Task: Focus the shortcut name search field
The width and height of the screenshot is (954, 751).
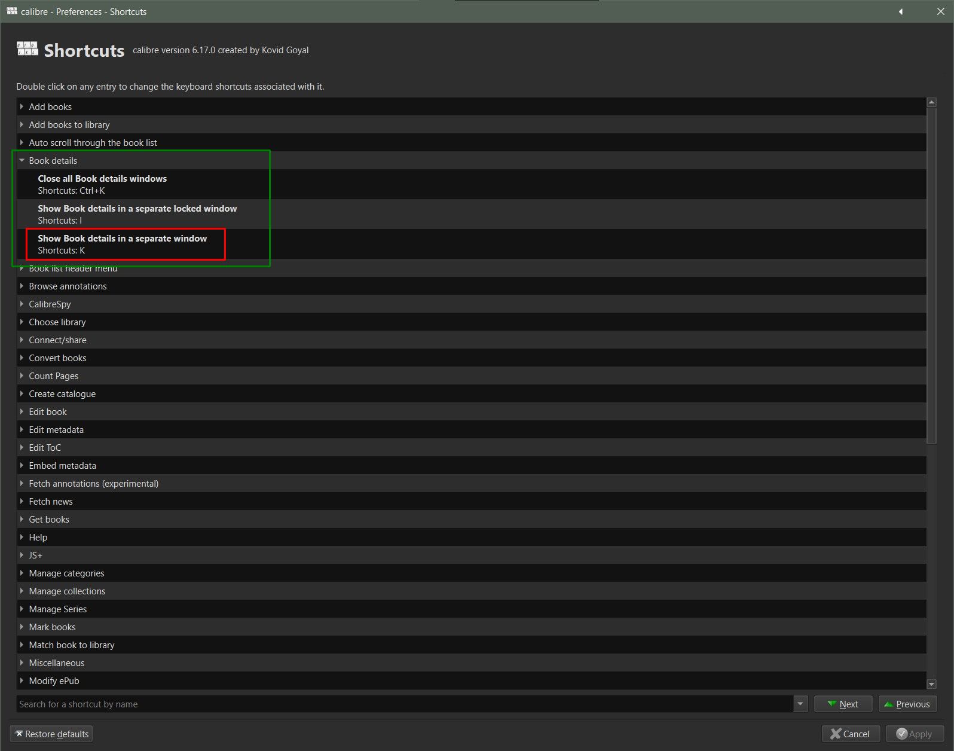Action: 405,704
